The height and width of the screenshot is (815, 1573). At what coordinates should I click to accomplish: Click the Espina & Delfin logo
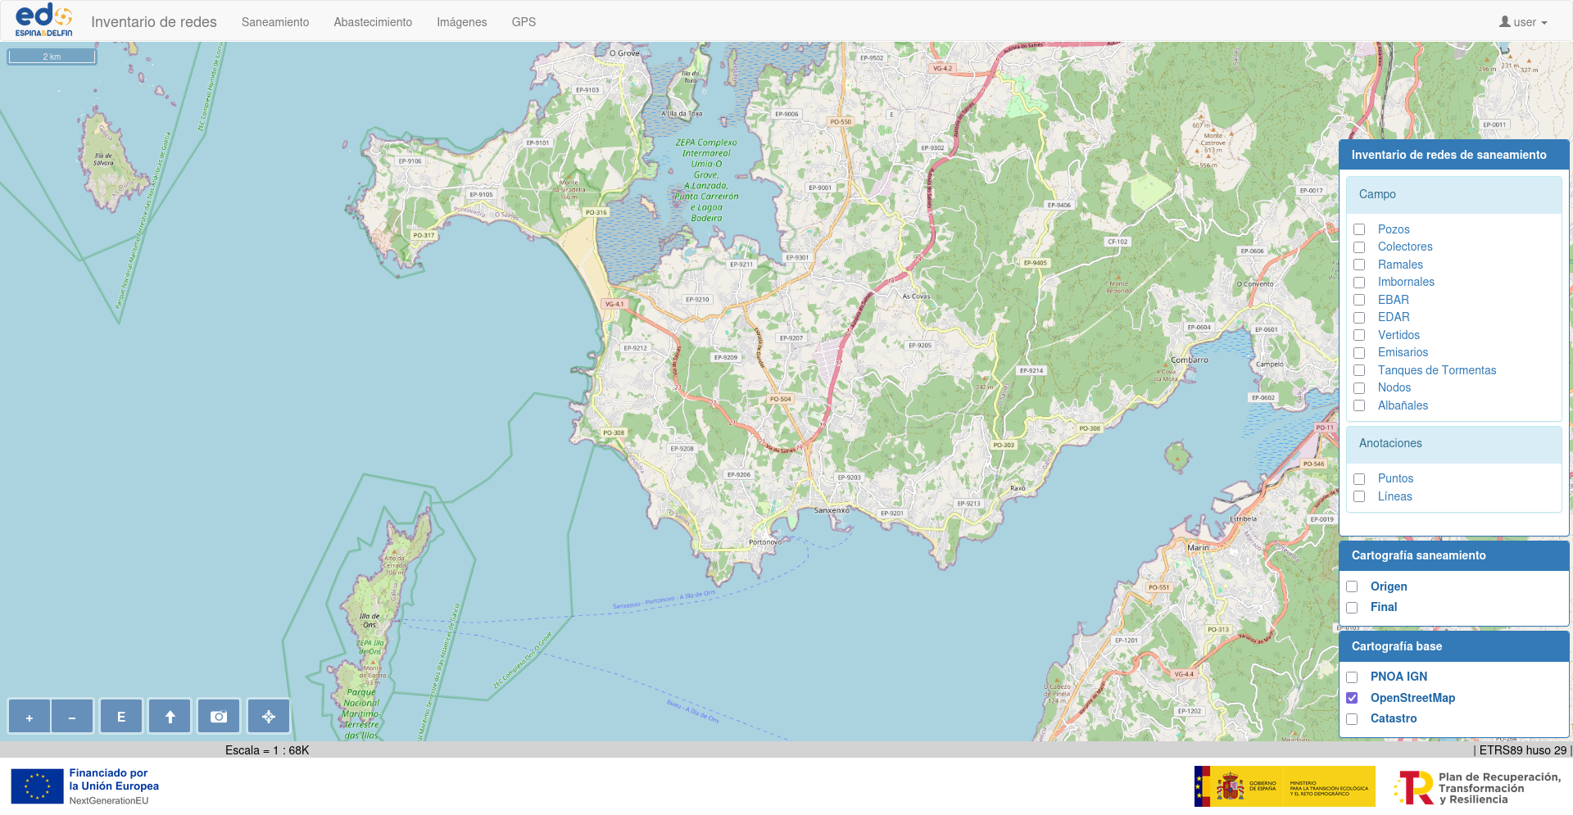(44, 20)
